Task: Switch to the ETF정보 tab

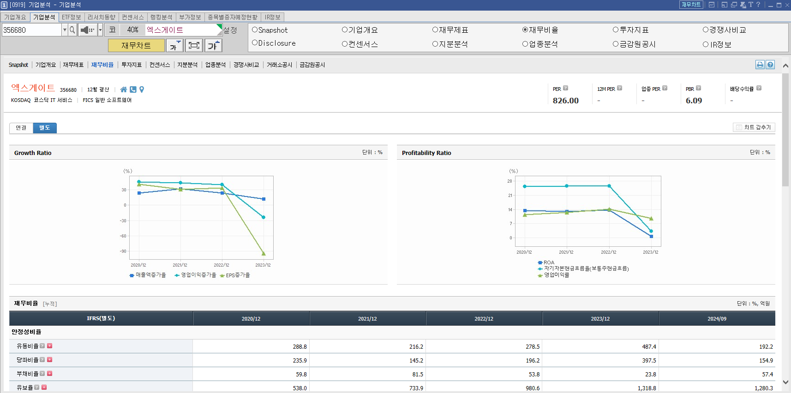Action: [x=72, y=17]
